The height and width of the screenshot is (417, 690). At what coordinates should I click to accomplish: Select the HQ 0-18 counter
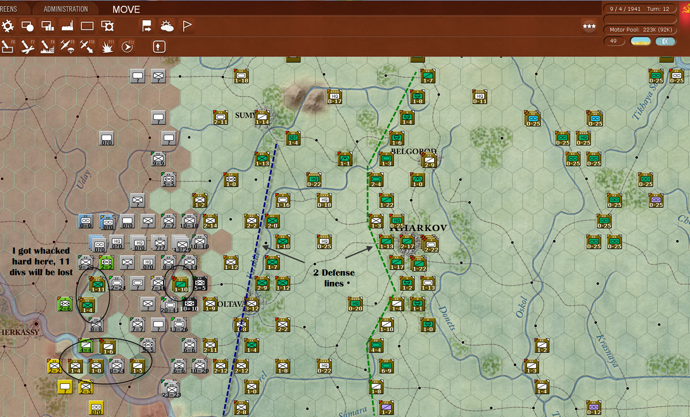[324, 201]
